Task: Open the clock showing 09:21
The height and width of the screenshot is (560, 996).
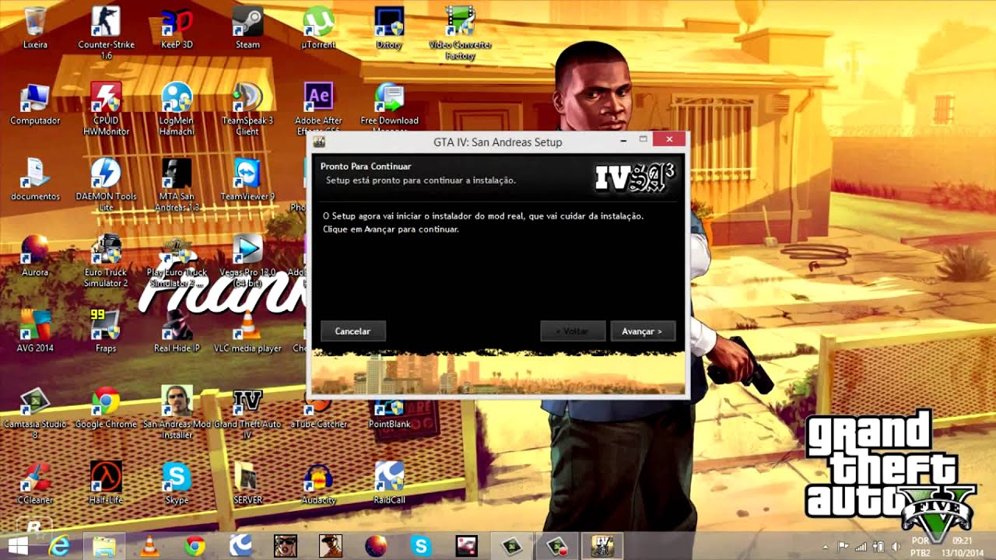Action: 963,546
